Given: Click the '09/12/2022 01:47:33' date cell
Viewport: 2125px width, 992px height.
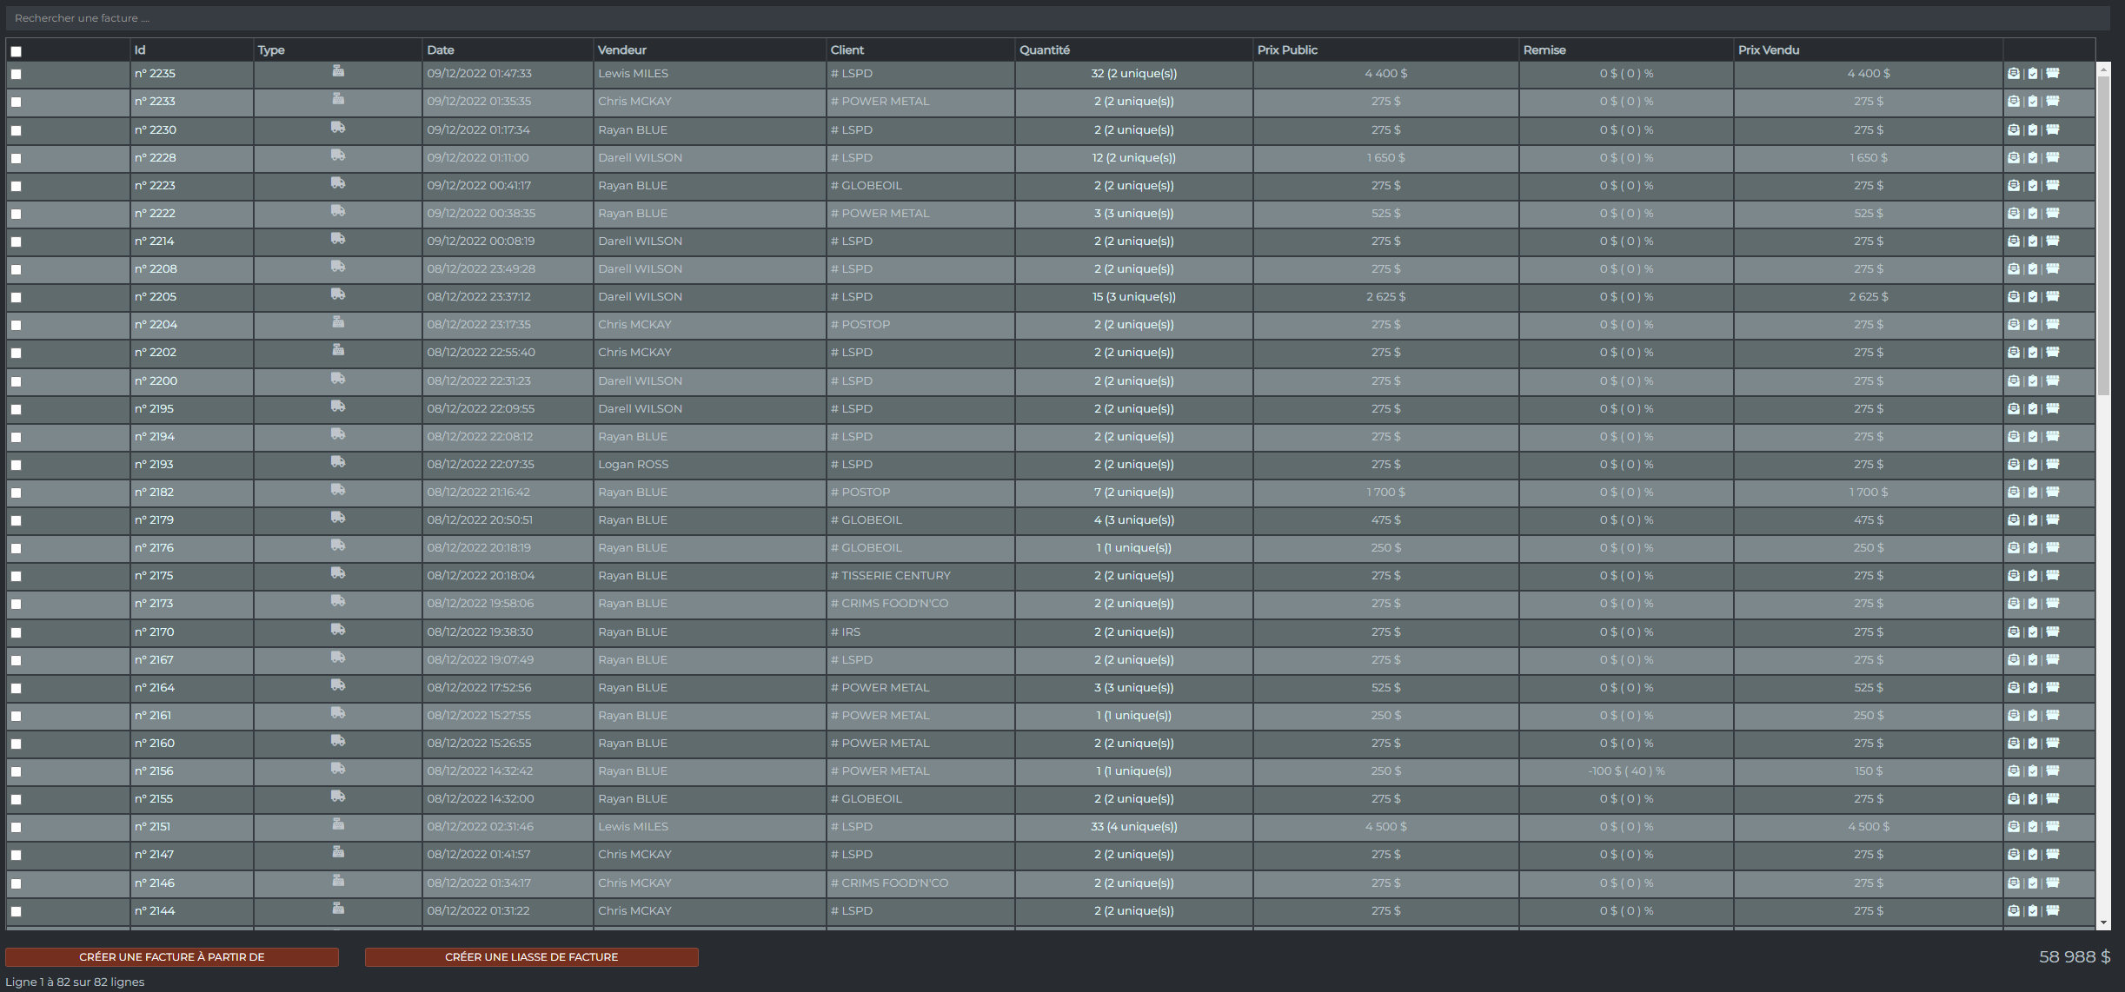Looking at the screenshot, I should (x=508, y=74).
